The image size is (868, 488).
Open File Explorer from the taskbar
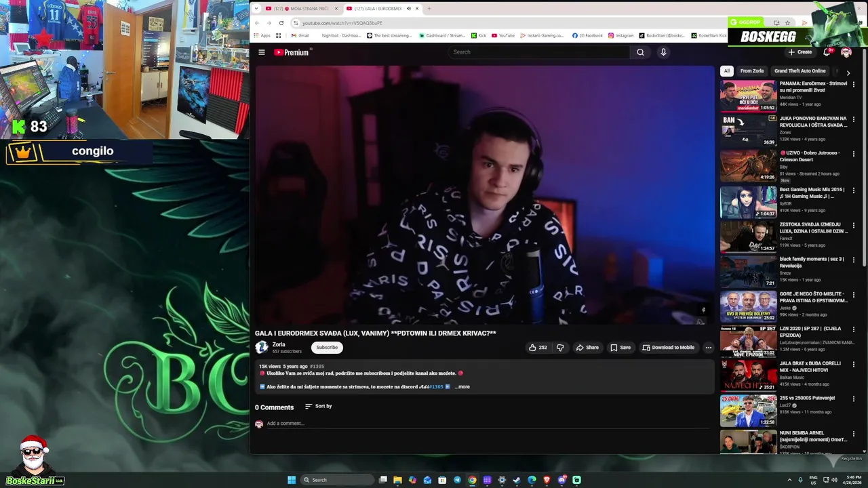coord(397,480)
